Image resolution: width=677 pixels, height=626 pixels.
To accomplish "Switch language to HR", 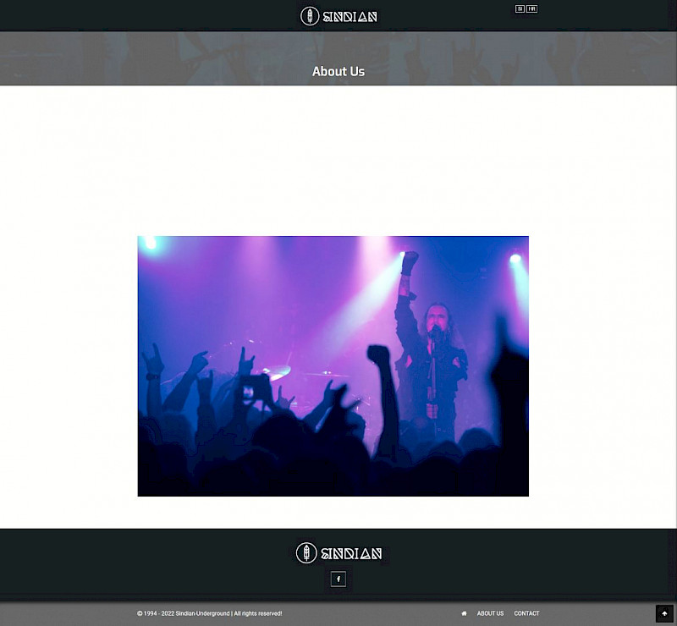I will point(531,8).
